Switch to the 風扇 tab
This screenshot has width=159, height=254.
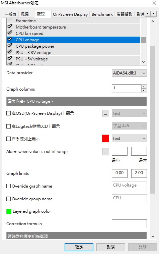[26, 14]
